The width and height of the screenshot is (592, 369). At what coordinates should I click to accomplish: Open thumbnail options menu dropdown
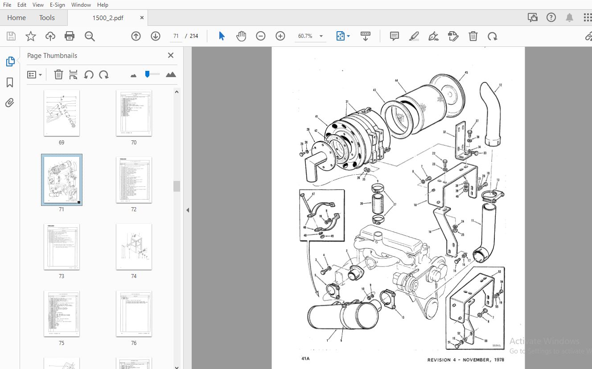click(34, 75)
